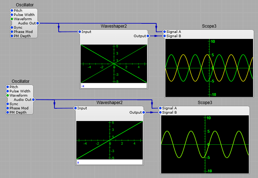Screen dimensions: 258x178
Task: Click the Pitch pin on the upper Oscillator
Action: coord(12,11)
